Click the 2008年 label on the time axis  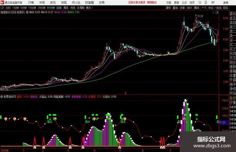(4, 150)
